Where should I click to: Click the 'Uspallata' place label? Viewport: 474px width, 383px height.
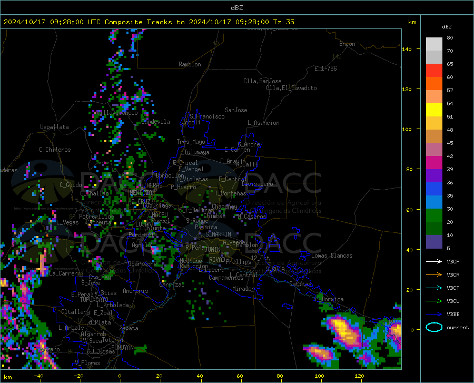(54, 127)
